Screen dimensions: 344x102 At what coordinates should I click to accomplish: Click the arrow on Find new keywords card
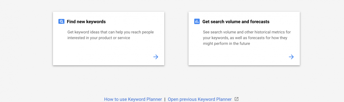156,57
